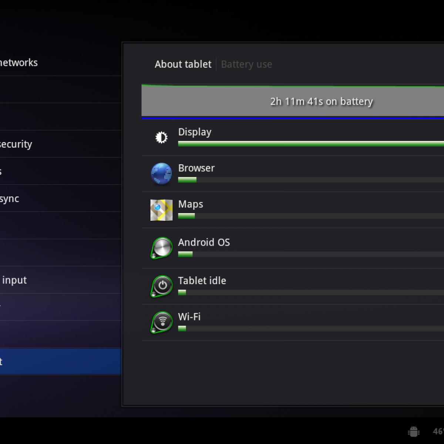Open location and security settings
The image size is (444, 444).
(16, 144)
